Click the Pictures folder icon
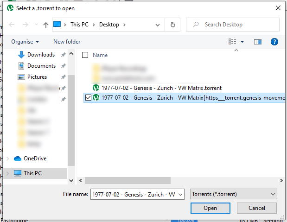The width and height of the screenshot is (287, 222). [21, 77]
